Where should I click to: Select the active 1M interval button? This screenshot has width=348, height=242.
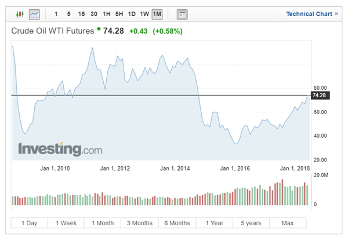(158, 13)
